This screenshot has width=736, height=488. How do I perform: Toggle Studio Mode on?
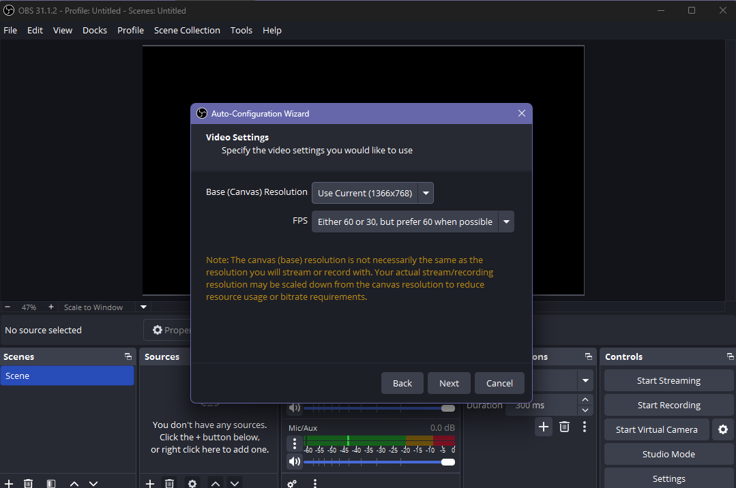tap(668, 454)
